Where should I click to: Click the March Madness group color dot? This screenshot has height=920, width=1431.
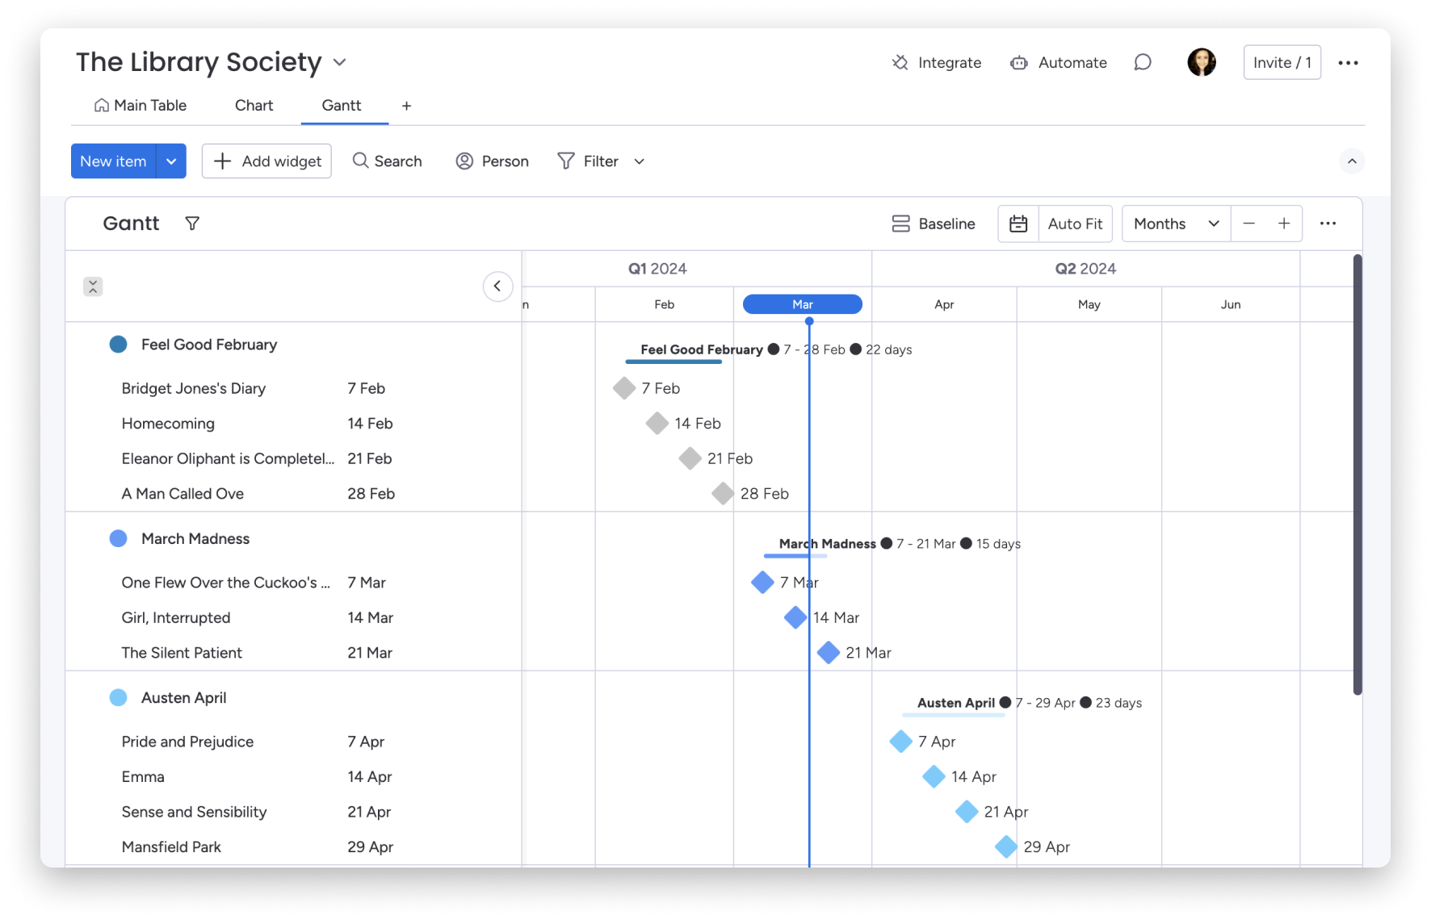[119, 538]
